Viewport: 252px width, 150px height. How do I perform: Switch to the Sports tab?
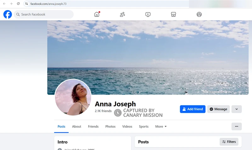point(144,127)
